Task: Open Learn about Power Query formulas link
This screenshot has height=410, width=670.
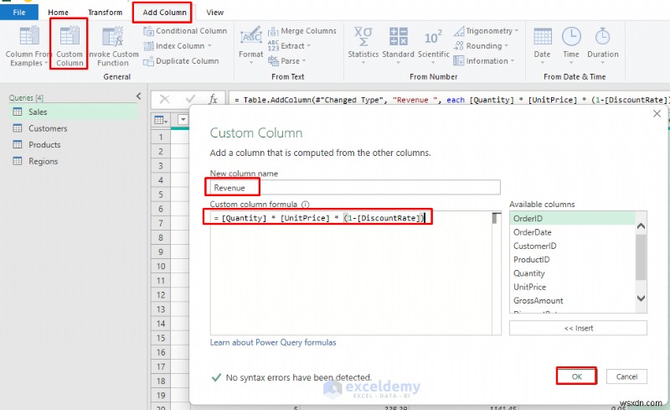Action: coord(273,342)
